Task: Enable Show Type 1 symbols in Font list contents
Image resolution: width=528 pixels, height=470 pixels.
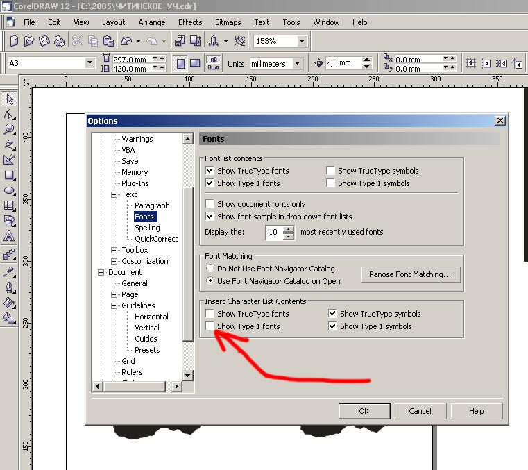Action: [x=330, y=183]
